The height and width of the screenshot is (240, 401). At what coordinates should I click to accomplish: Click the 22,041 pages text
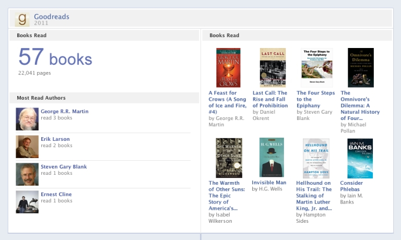coord(34,73)
